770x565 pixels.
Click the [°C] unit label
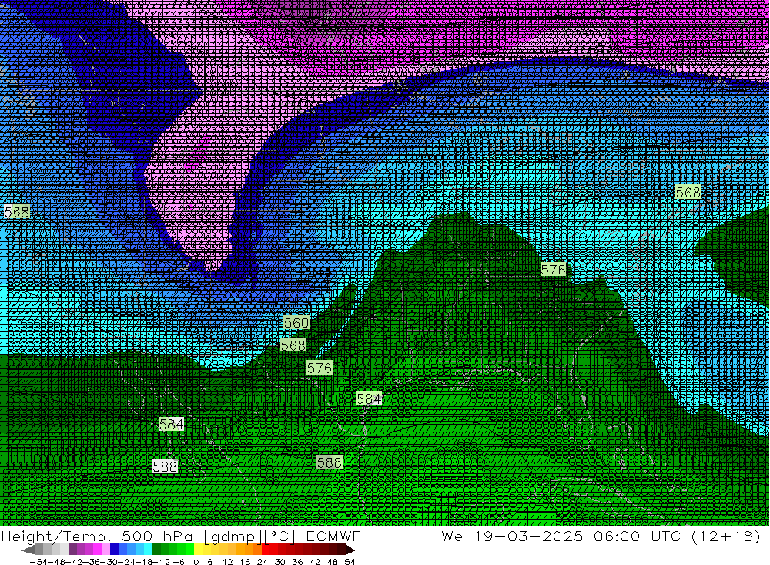click(x=280, y=536)
